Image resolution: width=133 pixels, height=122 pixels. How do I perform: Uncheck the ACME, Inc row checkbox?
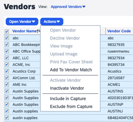pyautogui.click(x=7, y=64)
